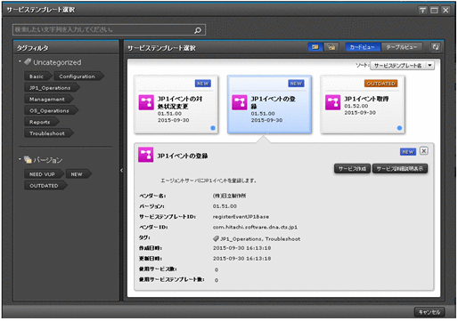Click the version value 01.51.00 in details
458x321 pixels.
(225, 206)
